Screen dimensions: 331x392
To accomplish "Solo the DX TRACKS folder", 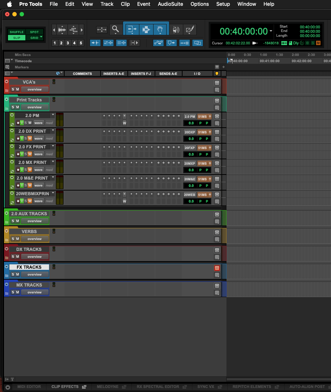I will coord(13,256).
